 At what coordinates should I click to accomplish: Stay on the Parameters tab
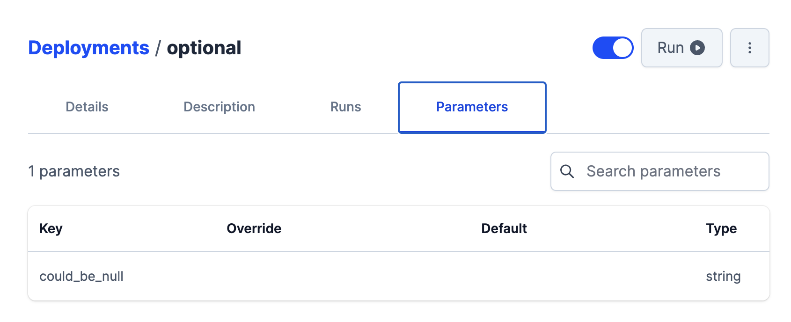472,107
